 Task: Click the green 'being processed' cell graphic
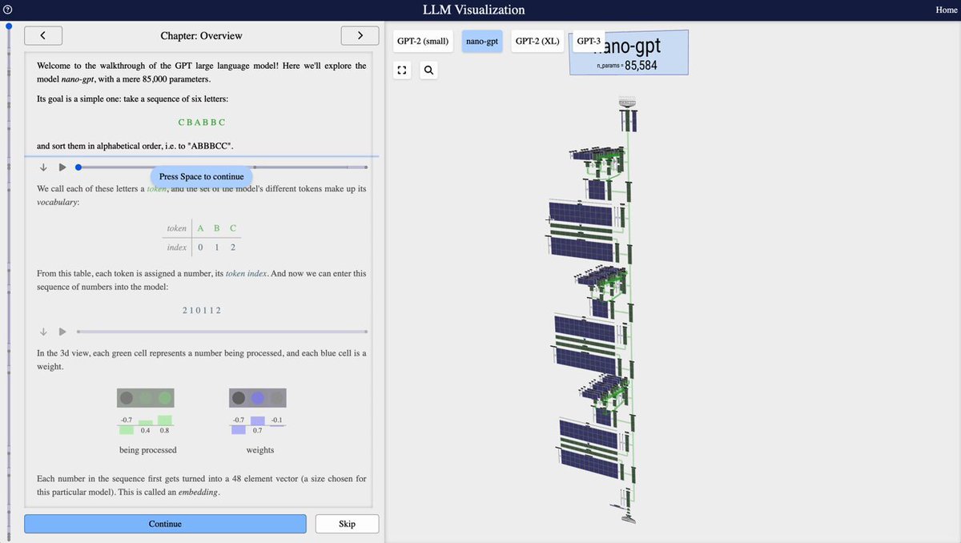(x=146, y=398)
